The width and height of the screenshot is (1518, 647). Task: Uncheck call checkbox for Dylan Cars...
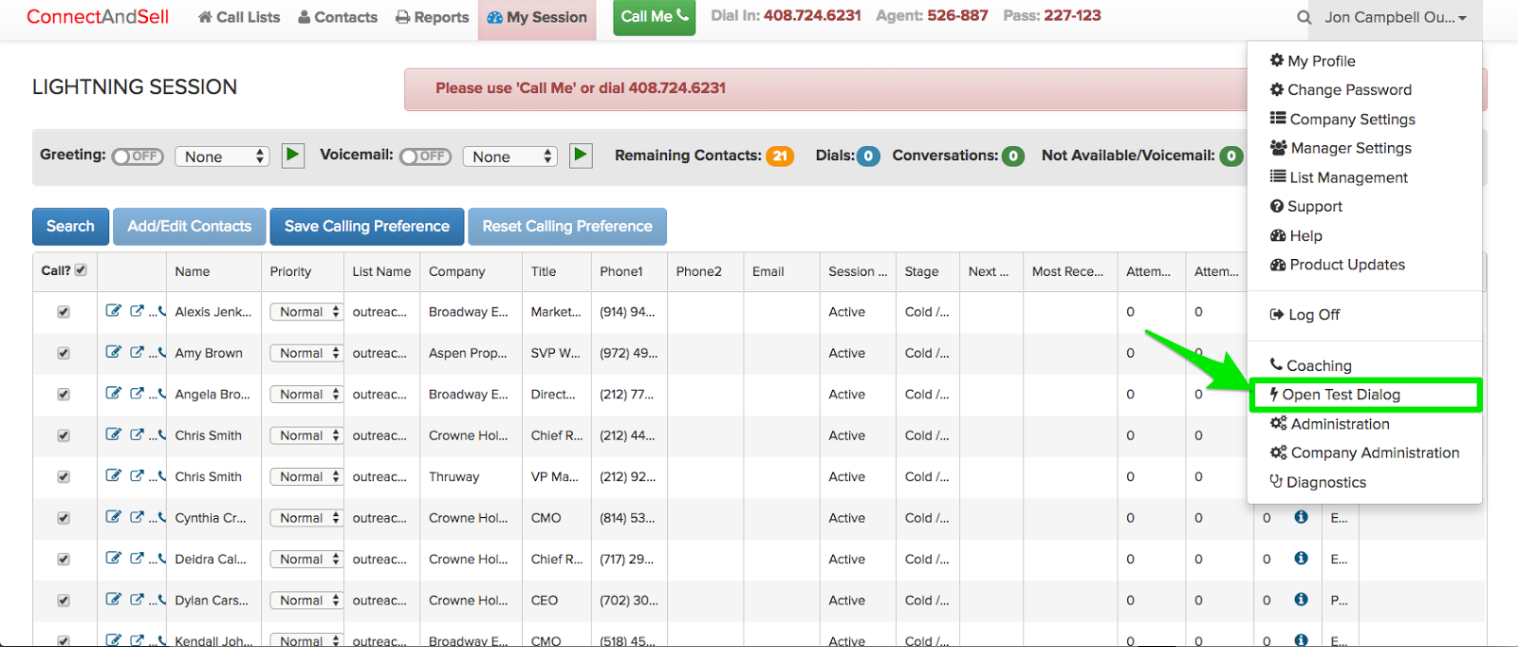pyautogui.click(x=64, y=601)
